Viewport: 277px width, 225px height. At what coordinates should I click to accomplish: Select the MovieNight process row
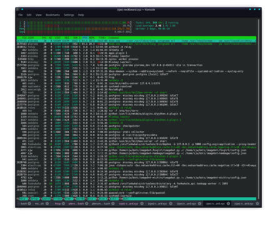[x=136, y=89]
